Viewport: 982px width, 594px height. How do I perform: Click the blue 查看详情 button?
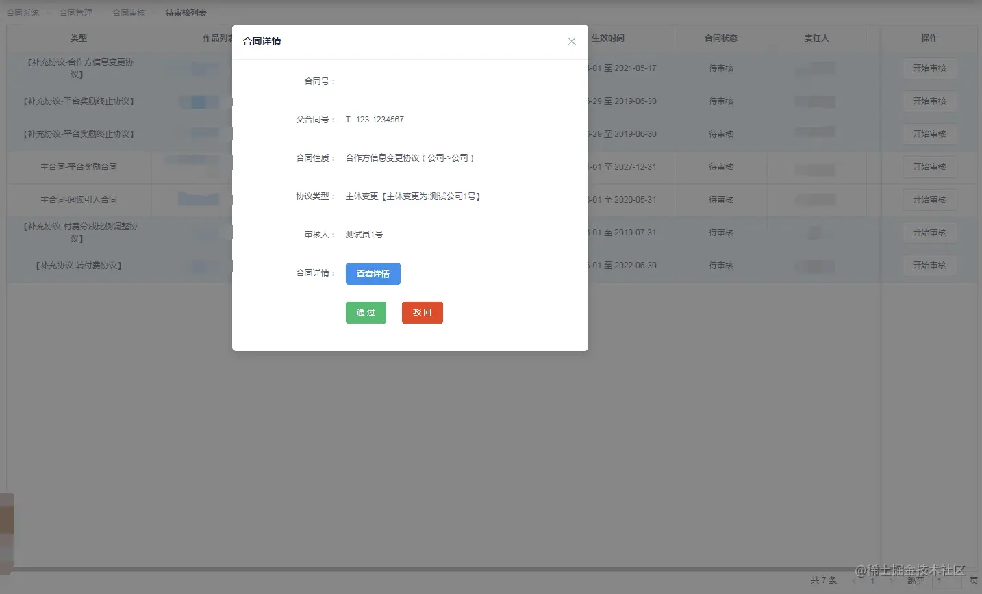(x=373, y=274)
